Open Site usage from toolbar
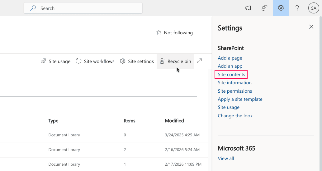This screenshot has width=322, height=171. tap(56, 61)
